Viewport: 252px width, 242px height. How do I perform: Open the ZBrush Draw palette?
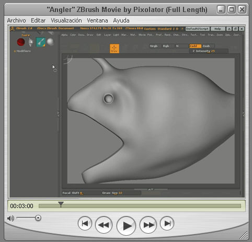point(90,35)
